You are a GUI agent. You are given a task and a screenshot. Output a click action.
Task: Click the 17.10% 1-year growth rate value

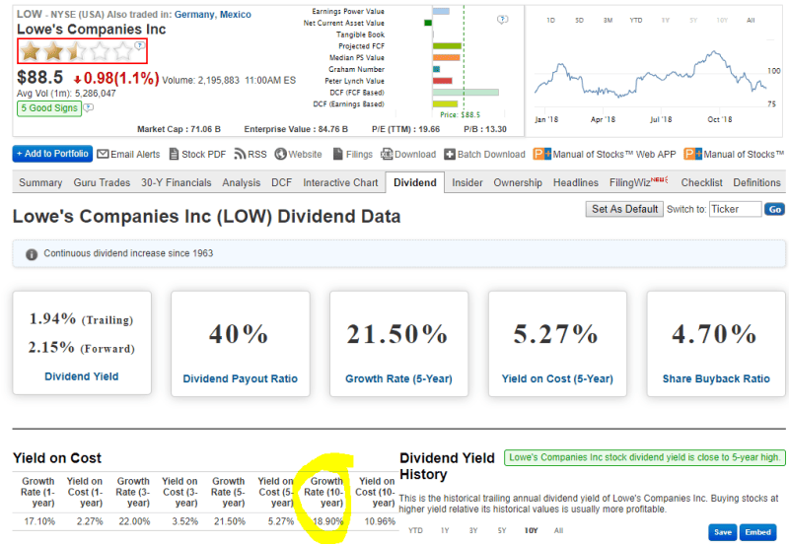tap(39, 521)
